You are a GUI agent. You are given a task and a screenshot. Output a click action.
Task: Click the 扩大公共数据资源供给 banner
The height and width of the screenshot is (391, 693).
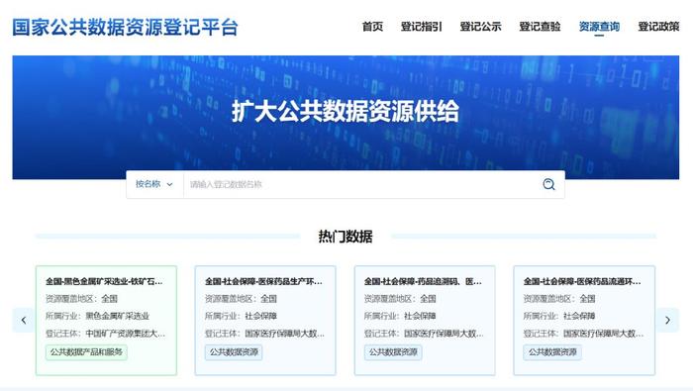(346, 111)
